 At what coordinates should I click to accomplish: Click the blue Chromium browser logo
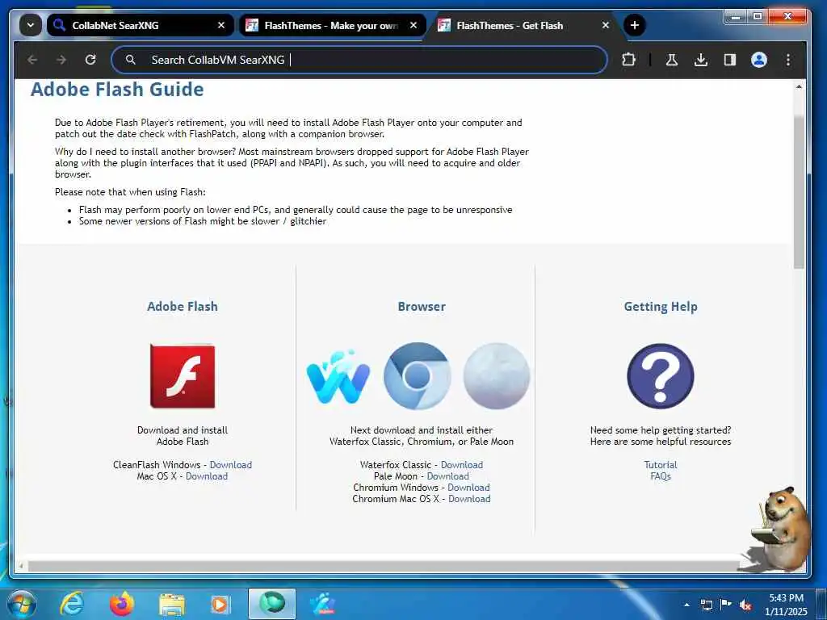[x=418, y=376]
